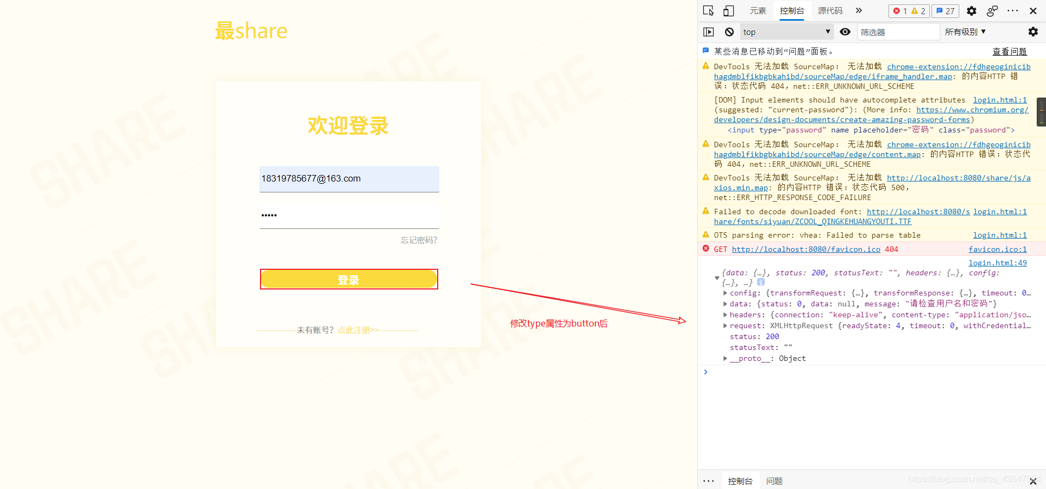This screenshot has width=1046, height=489.
Task: Show more DevTools tabs chevron
Action: pos(859,10)
